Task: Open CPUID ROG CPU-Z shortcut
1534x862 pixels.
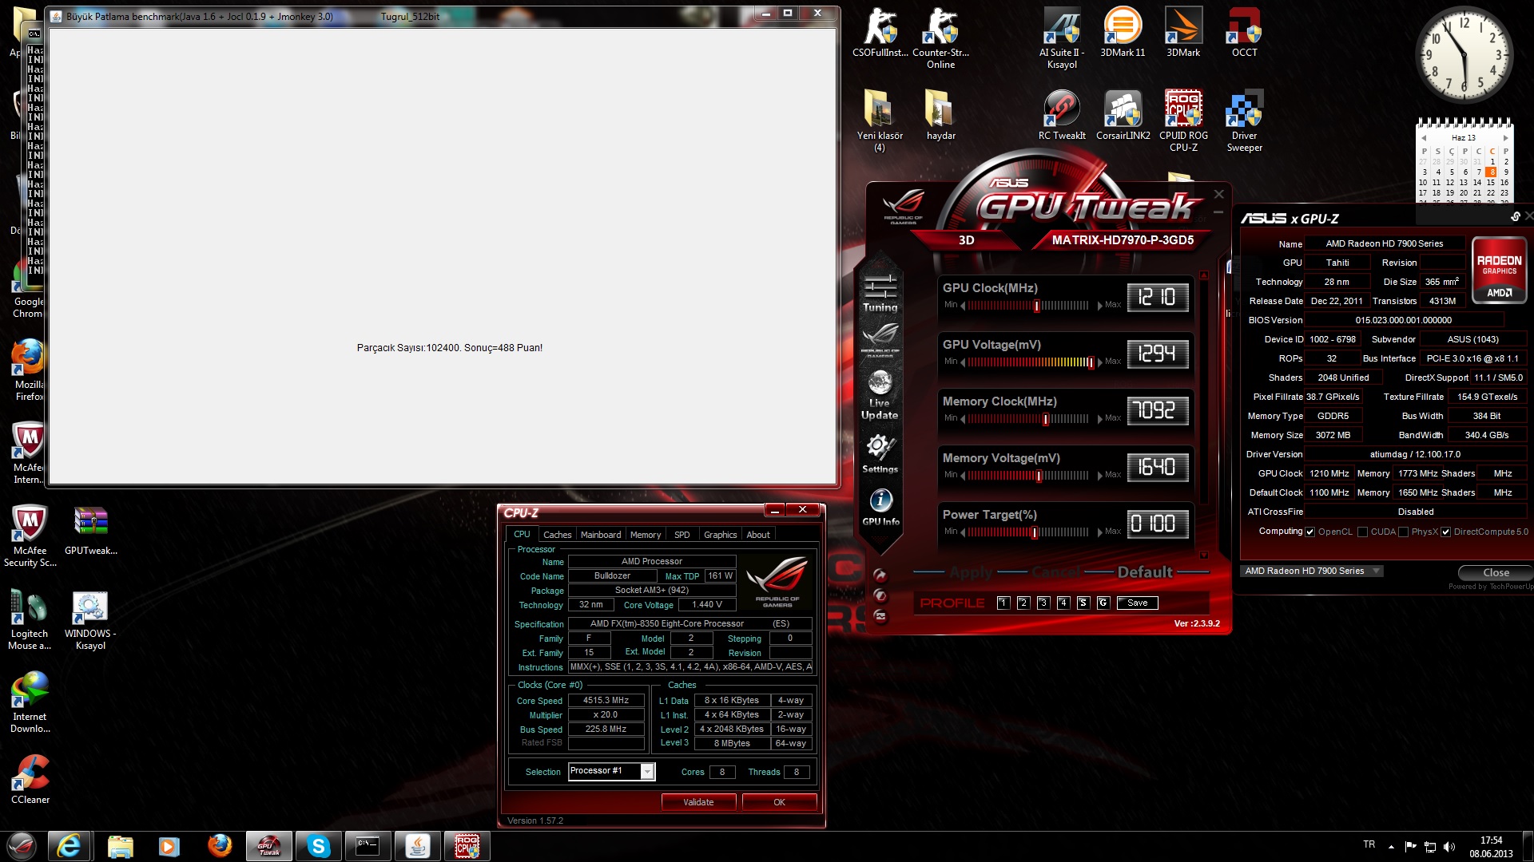Action: [x=1183, y=121]
